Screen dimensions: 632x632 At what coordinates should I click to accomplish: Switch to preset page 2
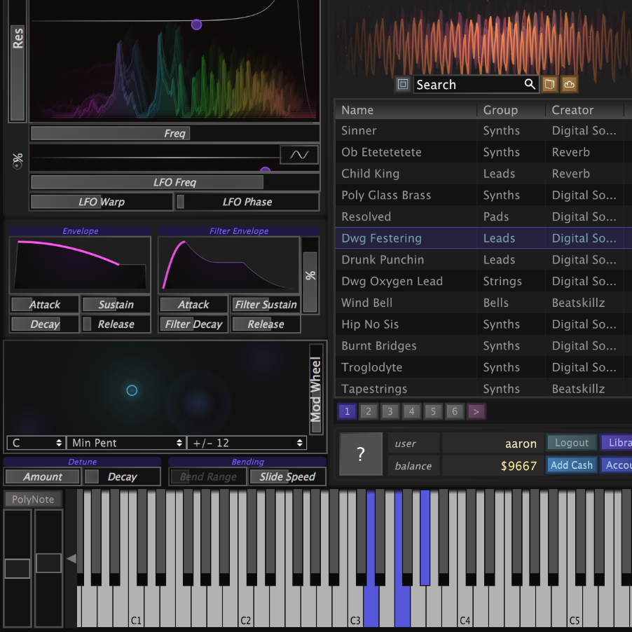click(368, 411)
